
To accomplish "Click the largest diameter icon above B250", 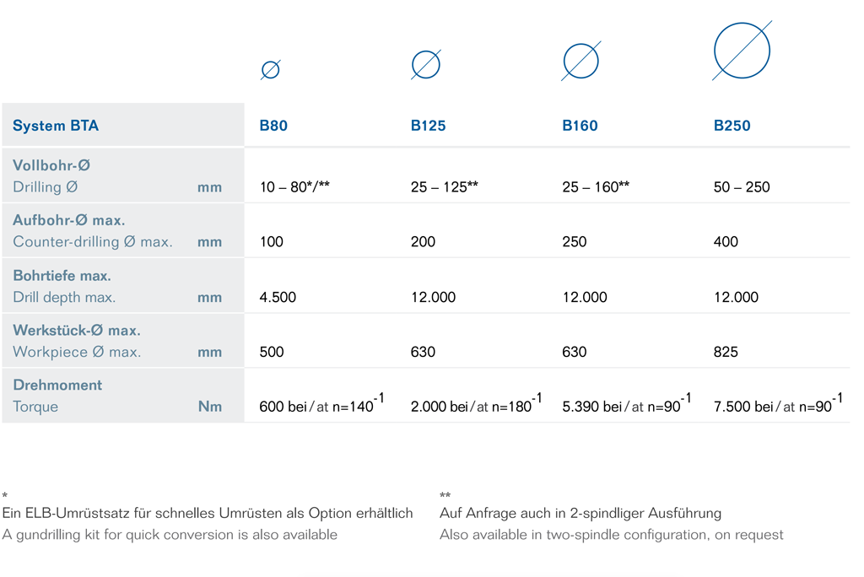I will pos(742,50).
